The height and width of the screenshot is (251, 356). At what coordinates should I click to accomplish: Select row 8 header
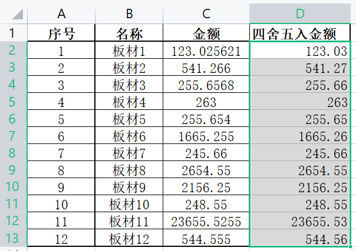click(x=14, y=153)
